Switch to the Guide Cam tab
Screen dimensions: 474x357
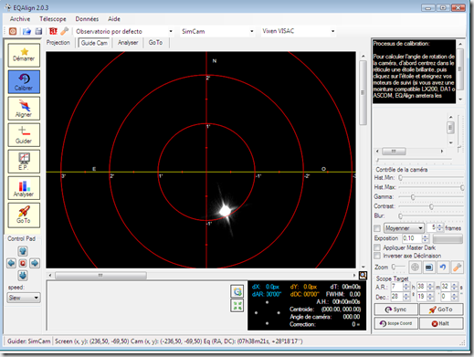(94, 43)
